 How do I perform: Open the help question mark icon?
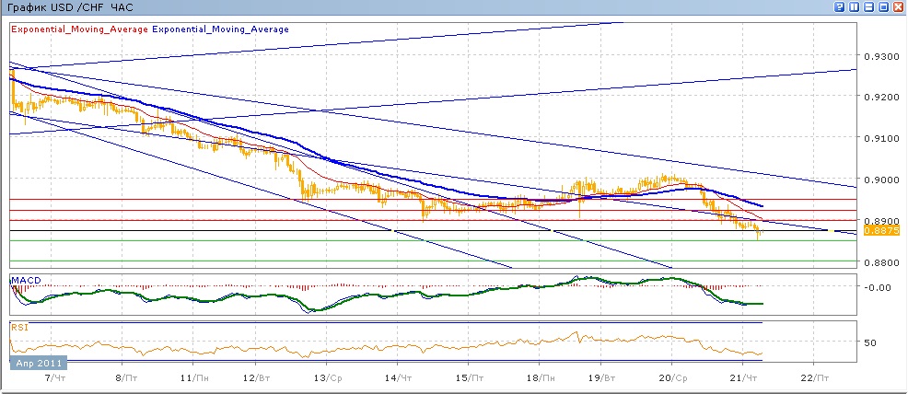tap(839, 7)
